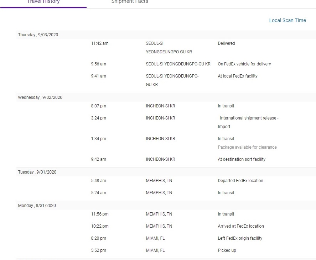Select MIAMI, FL location at 5:52 pm

155,250
